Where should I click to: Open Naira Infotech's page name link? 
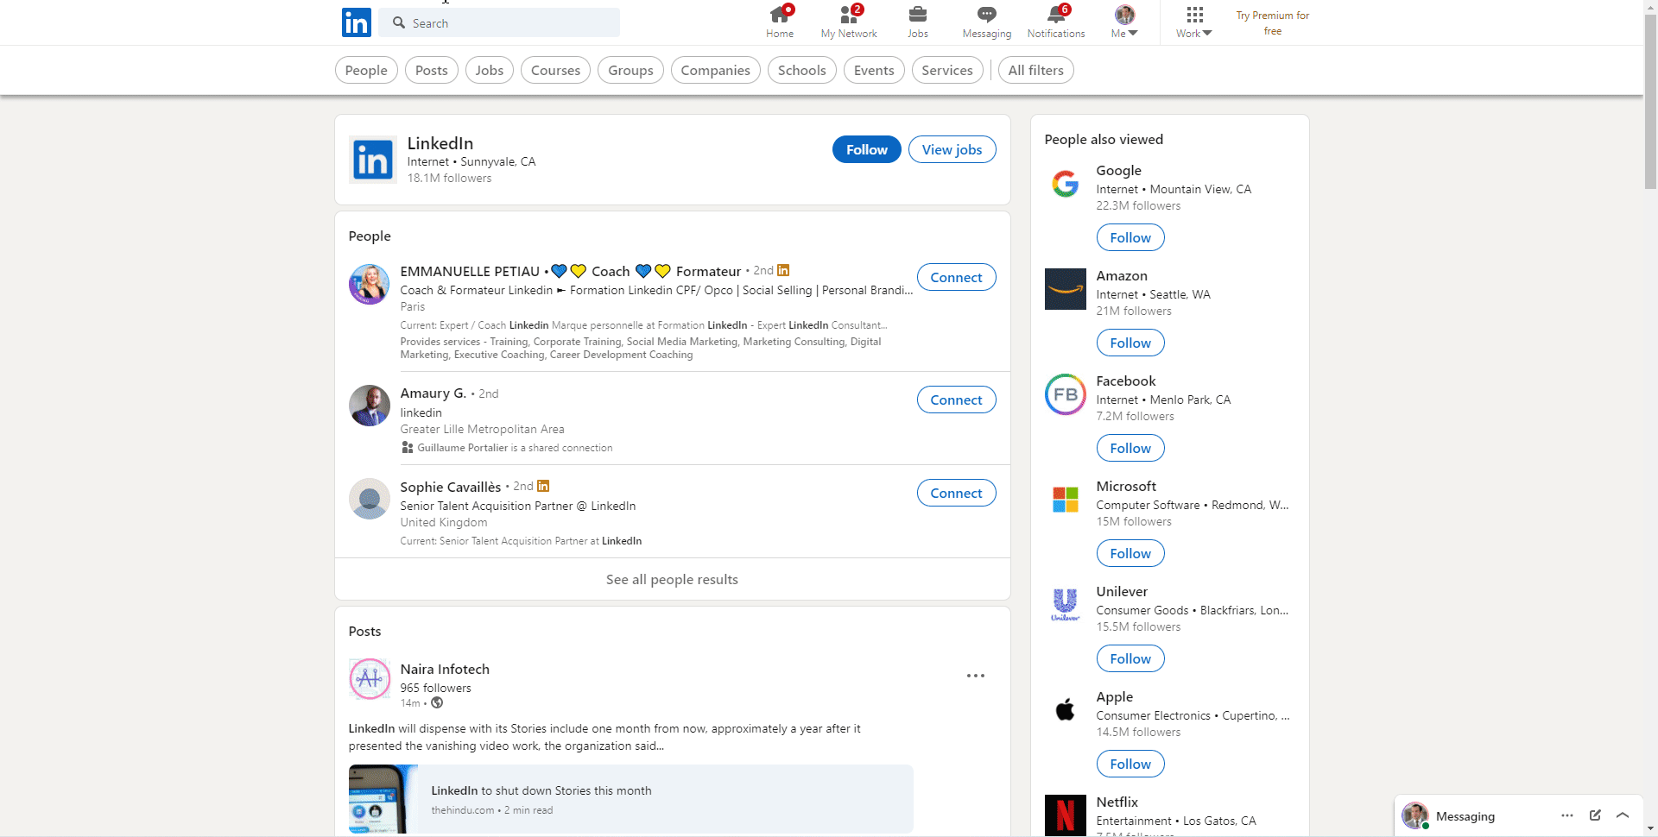point(445,669)
